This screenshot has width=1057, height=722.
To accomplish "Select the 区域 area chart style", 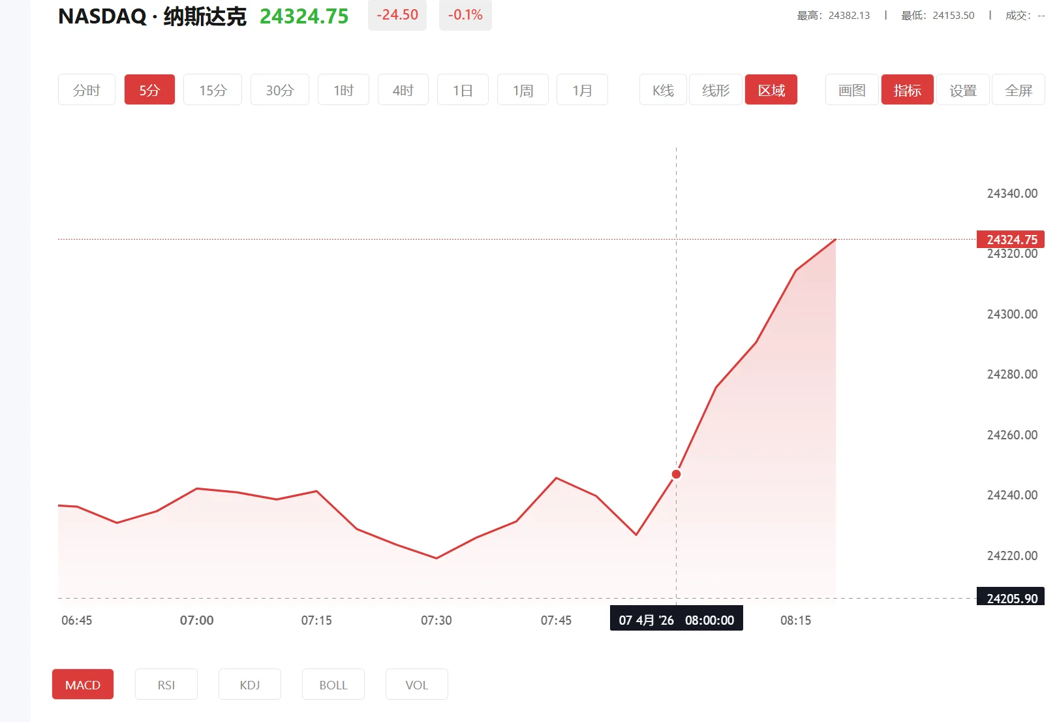I will coord(771,89).
